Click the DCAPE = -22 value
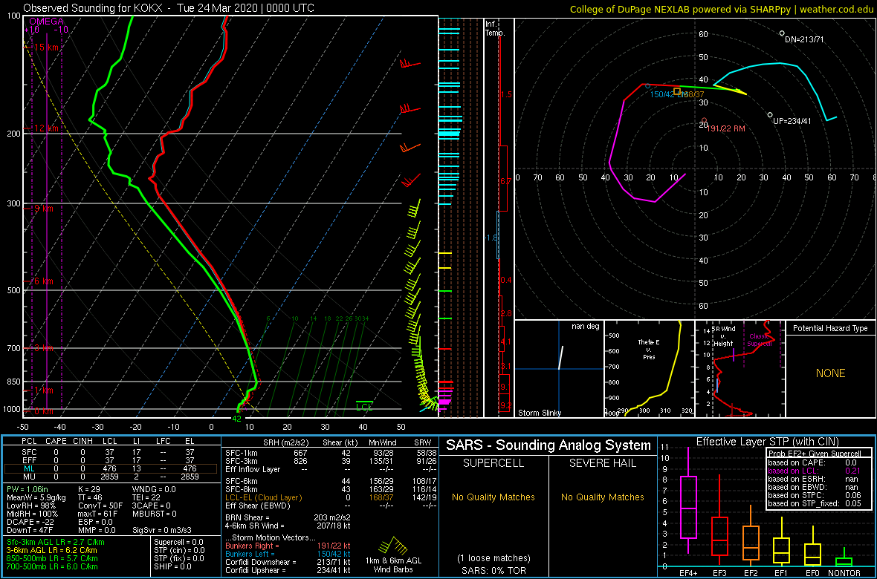 point(30,521)
